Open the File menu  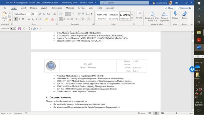pos(4,8)
